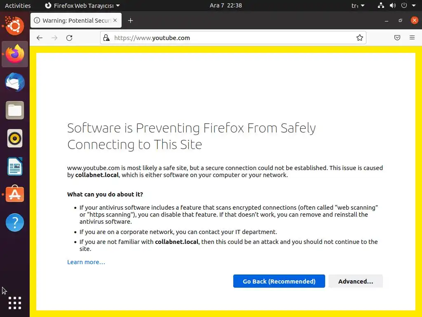Show the applications grid
Viewport: 422px width, 317px height.
[15, 303]
